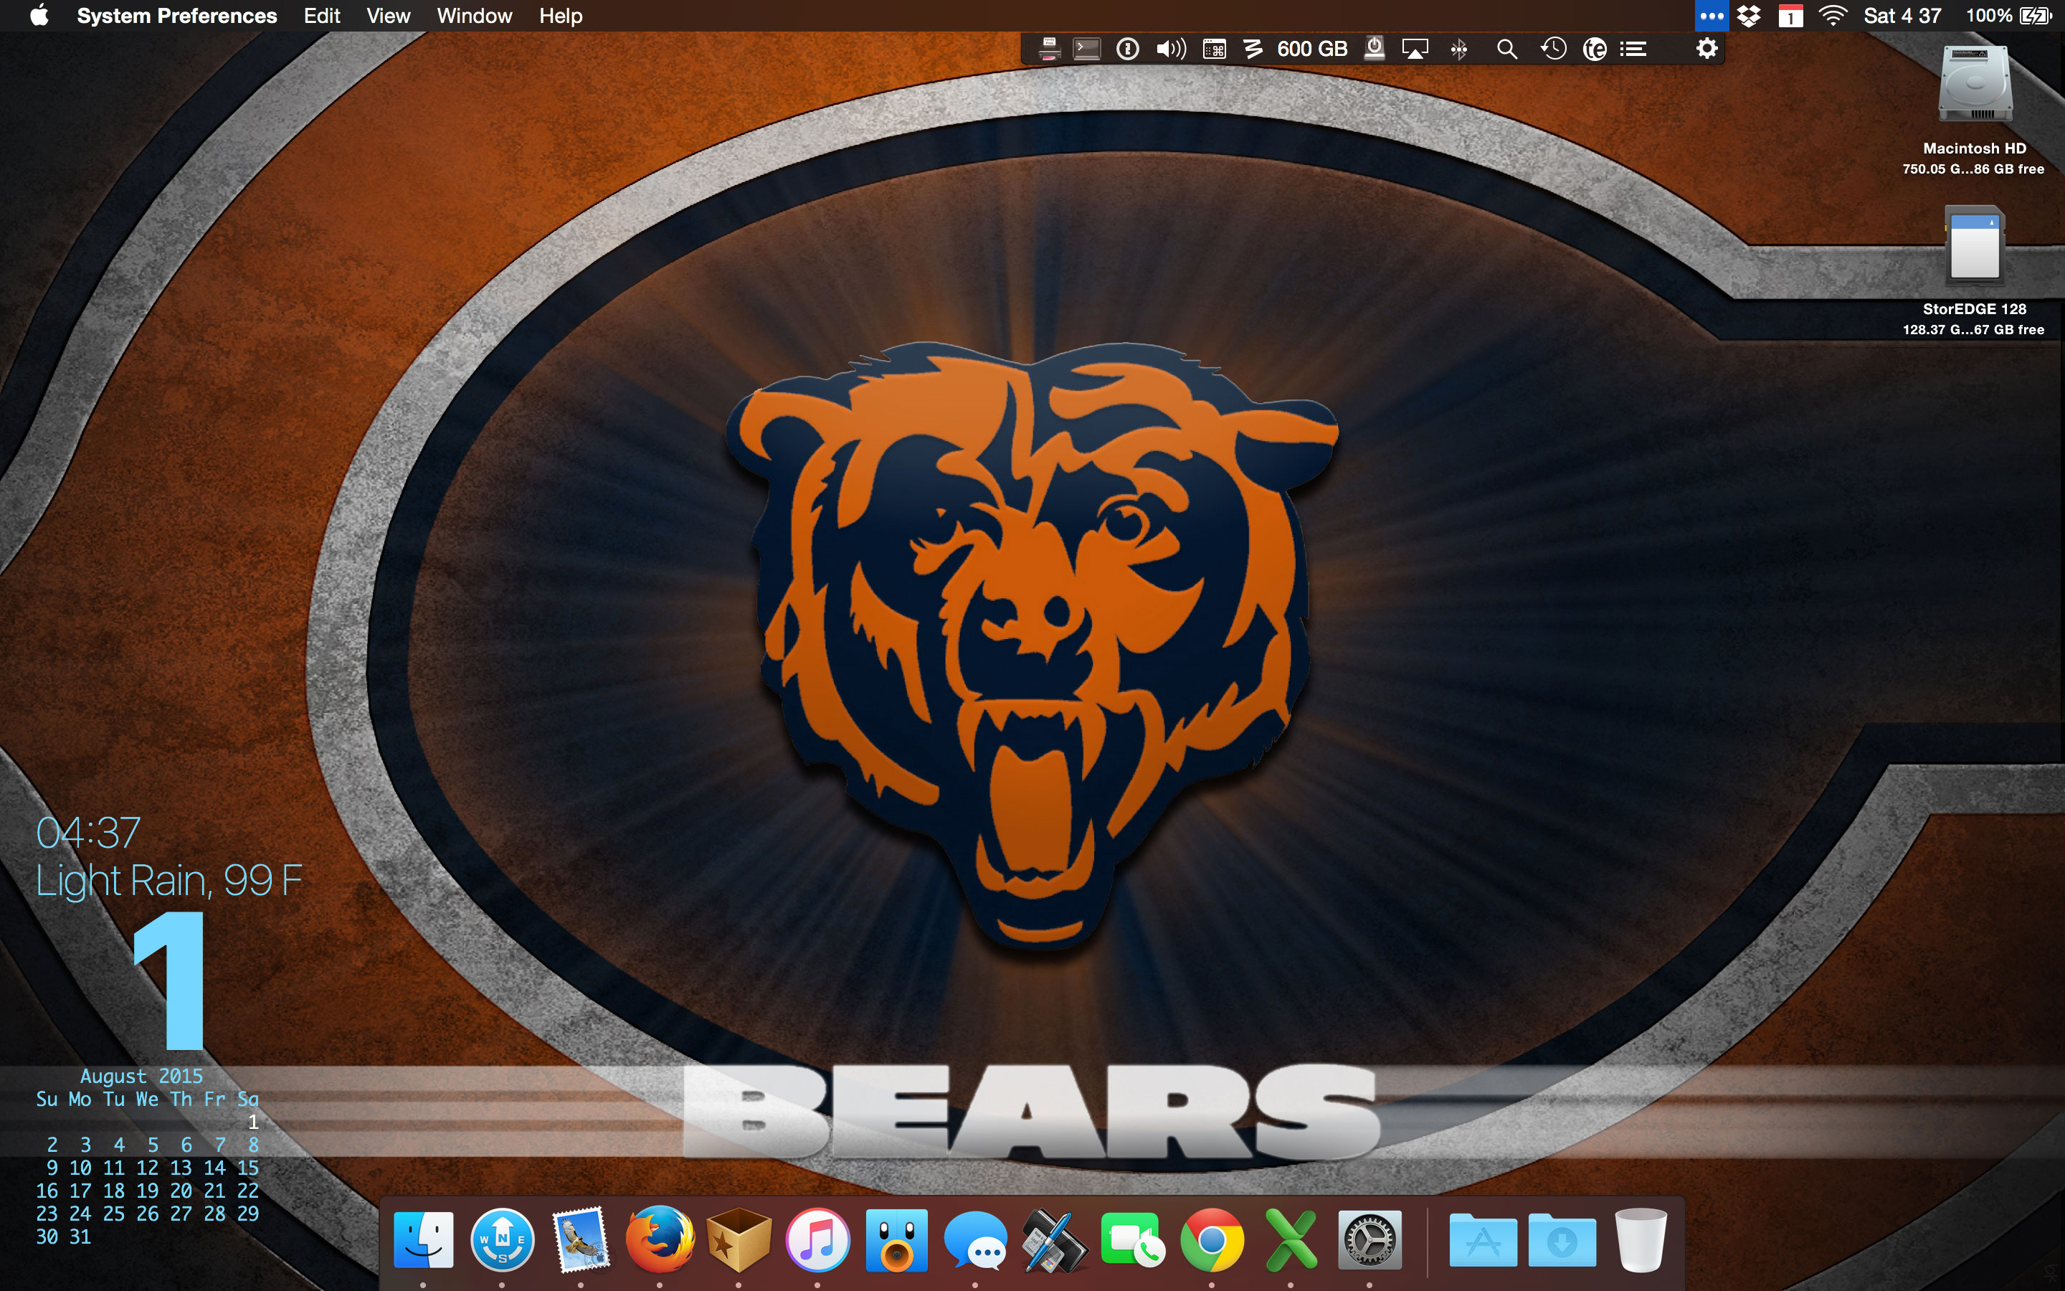
Task: Open the 1Password menu bar icon
Action: pyautogui.click(x=1127, y=49)
